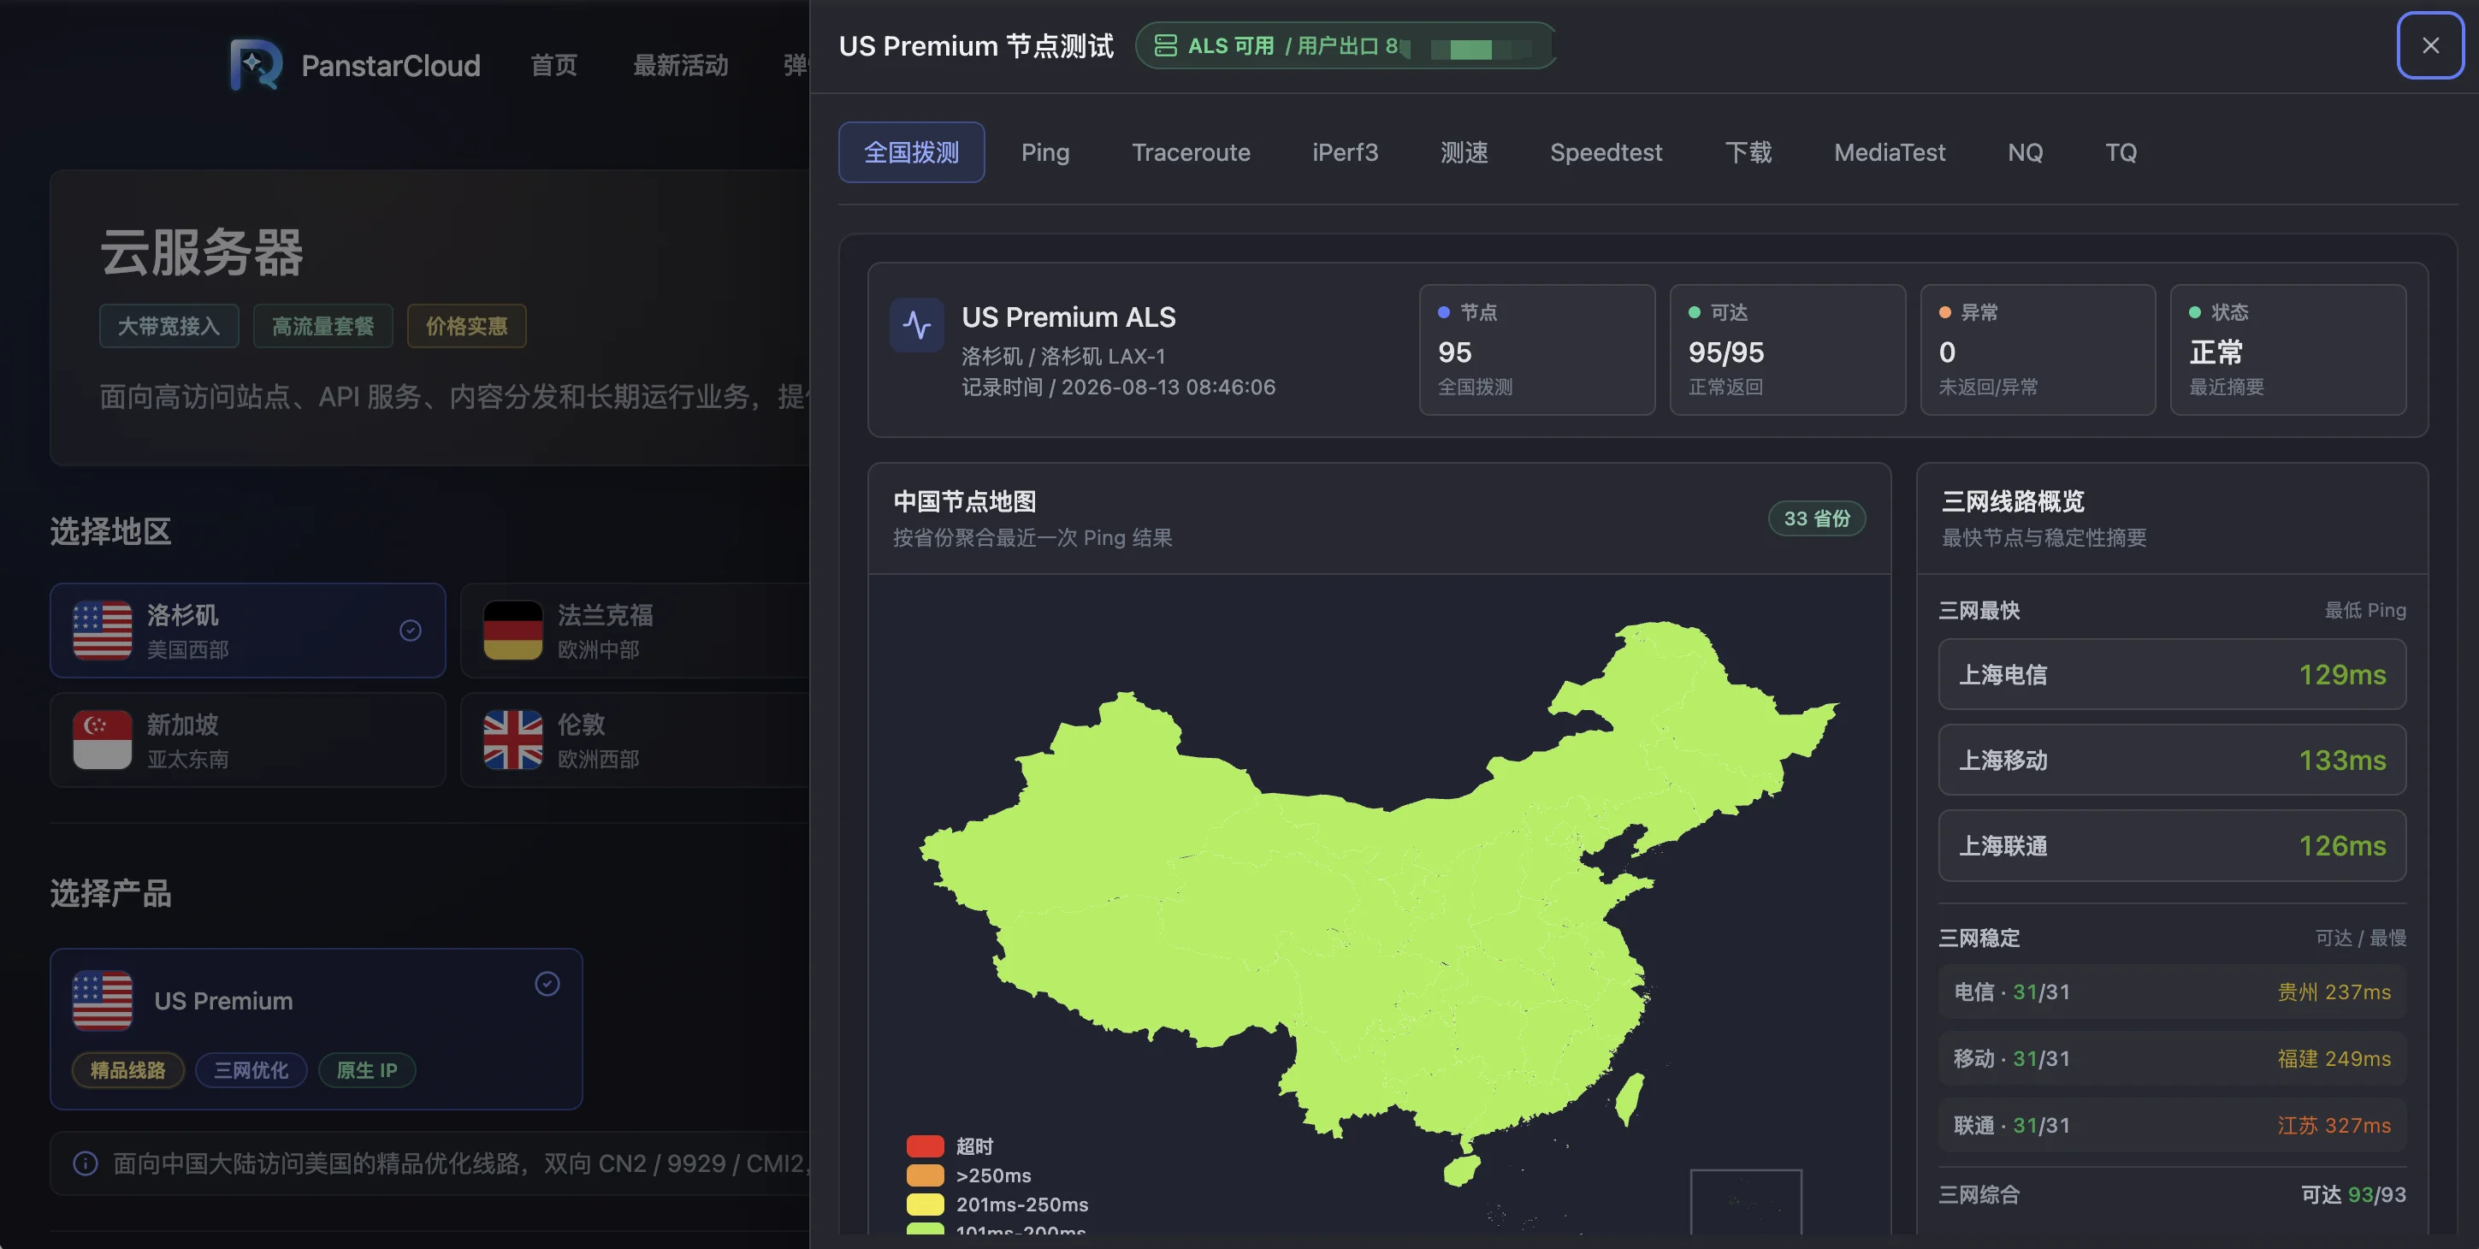Click the 三网线路概览 heading
The width and height of the screenshot is (2479, 1249).
(2012, 501)
